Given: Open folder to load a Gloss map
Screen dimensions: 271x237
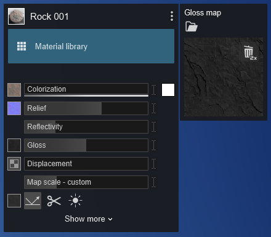Looking at the screenshot, I should click(x=192, y=26).
